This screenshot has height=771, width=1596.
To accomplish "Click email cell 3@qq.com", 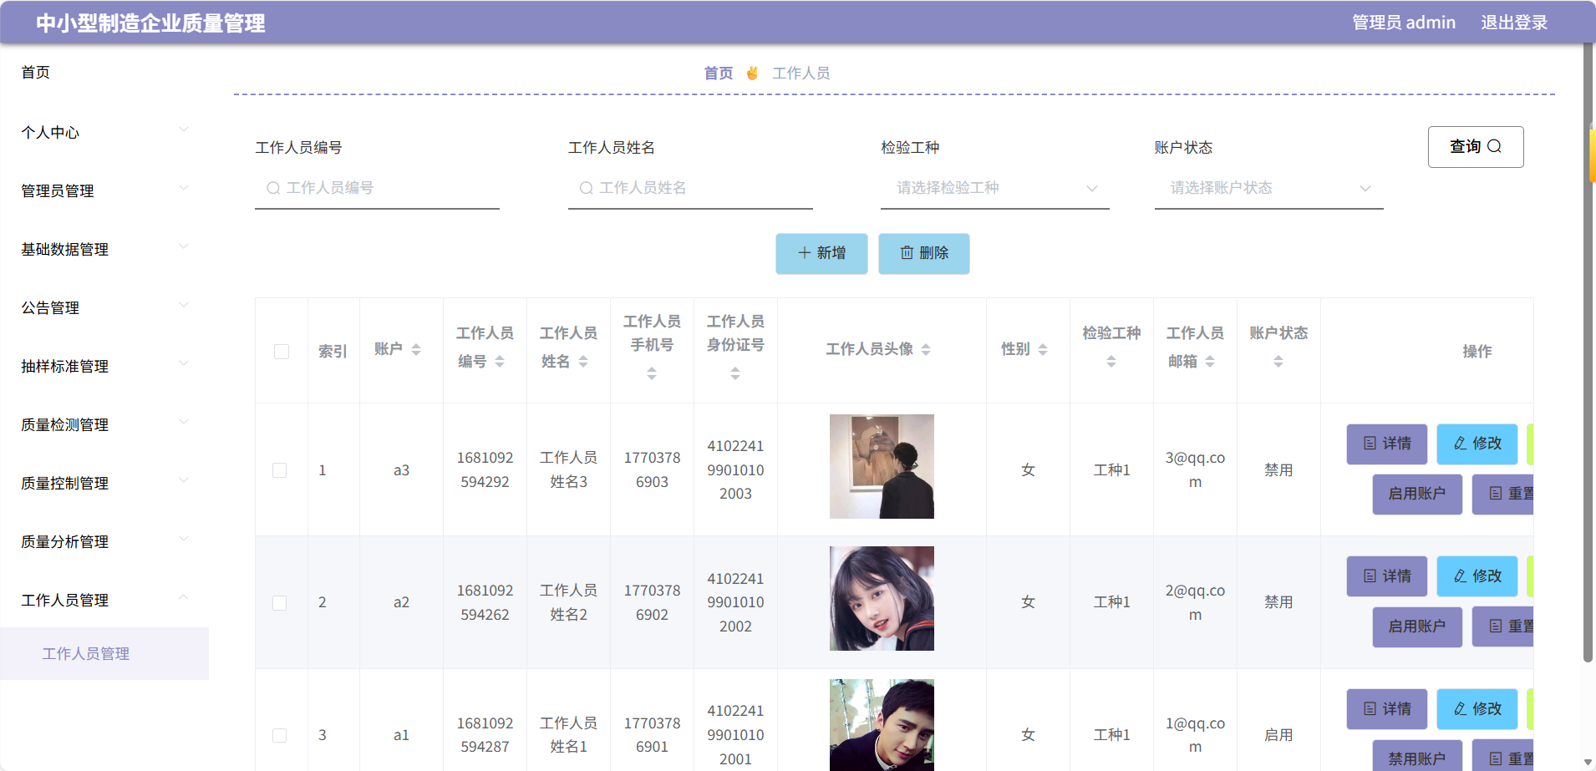I will (1195, 469).
